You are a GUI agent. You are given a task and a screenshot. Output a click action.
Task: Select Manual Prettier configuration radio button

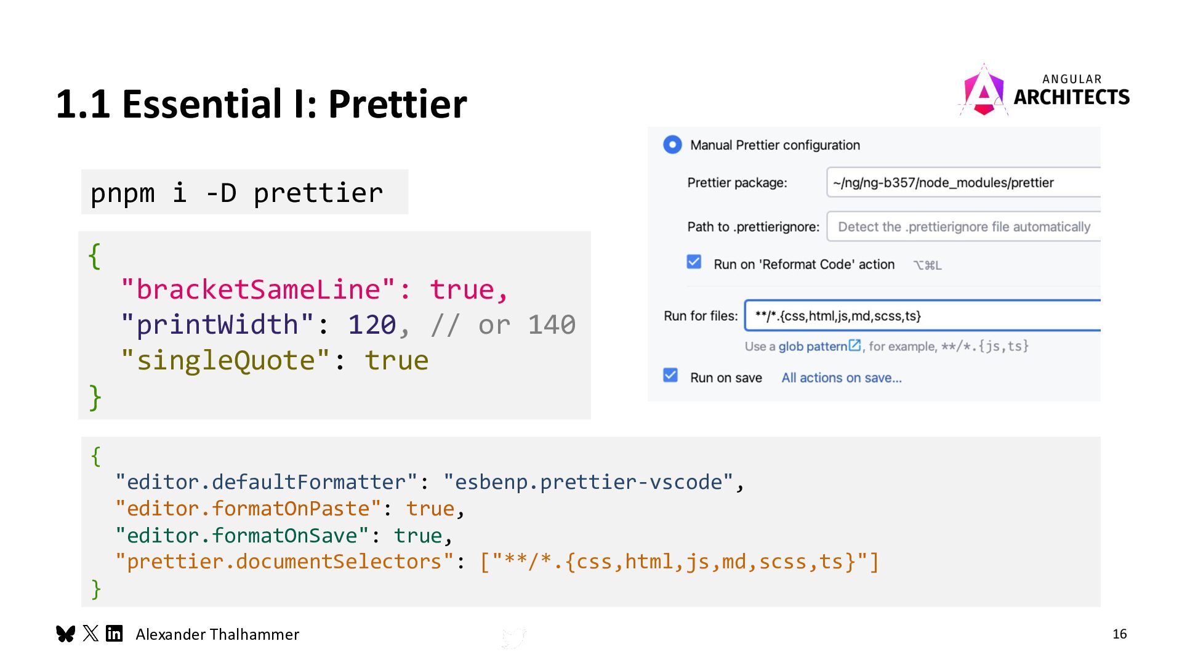point(672,145)
